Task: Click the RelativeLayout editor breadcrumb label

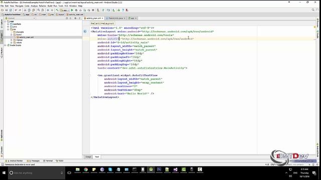Action: pos(102,23)
